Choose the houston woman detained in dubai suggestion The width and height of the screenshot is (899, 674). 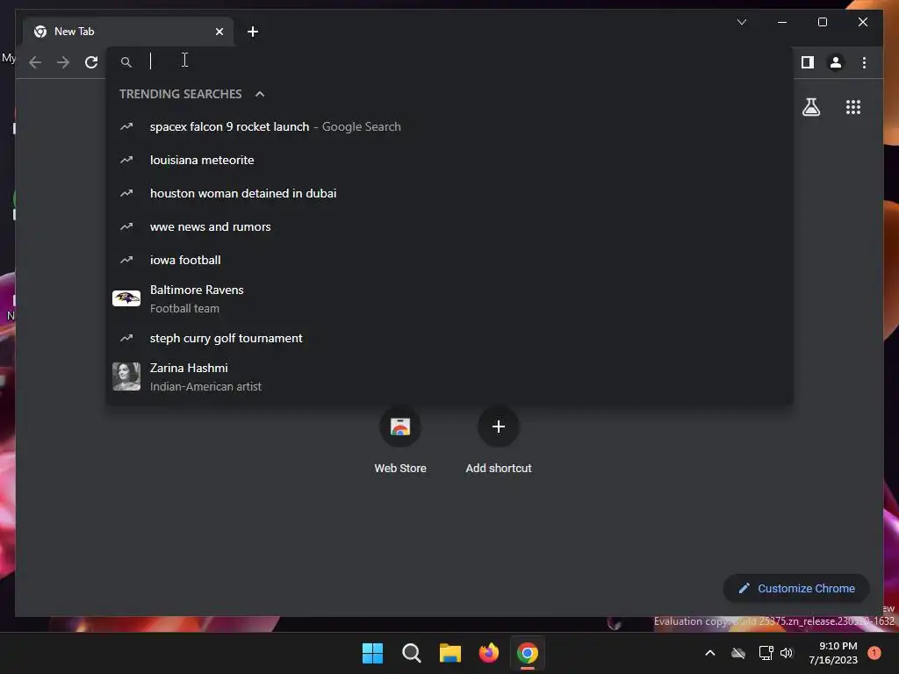pyautogui.click(x=449, y=193)
